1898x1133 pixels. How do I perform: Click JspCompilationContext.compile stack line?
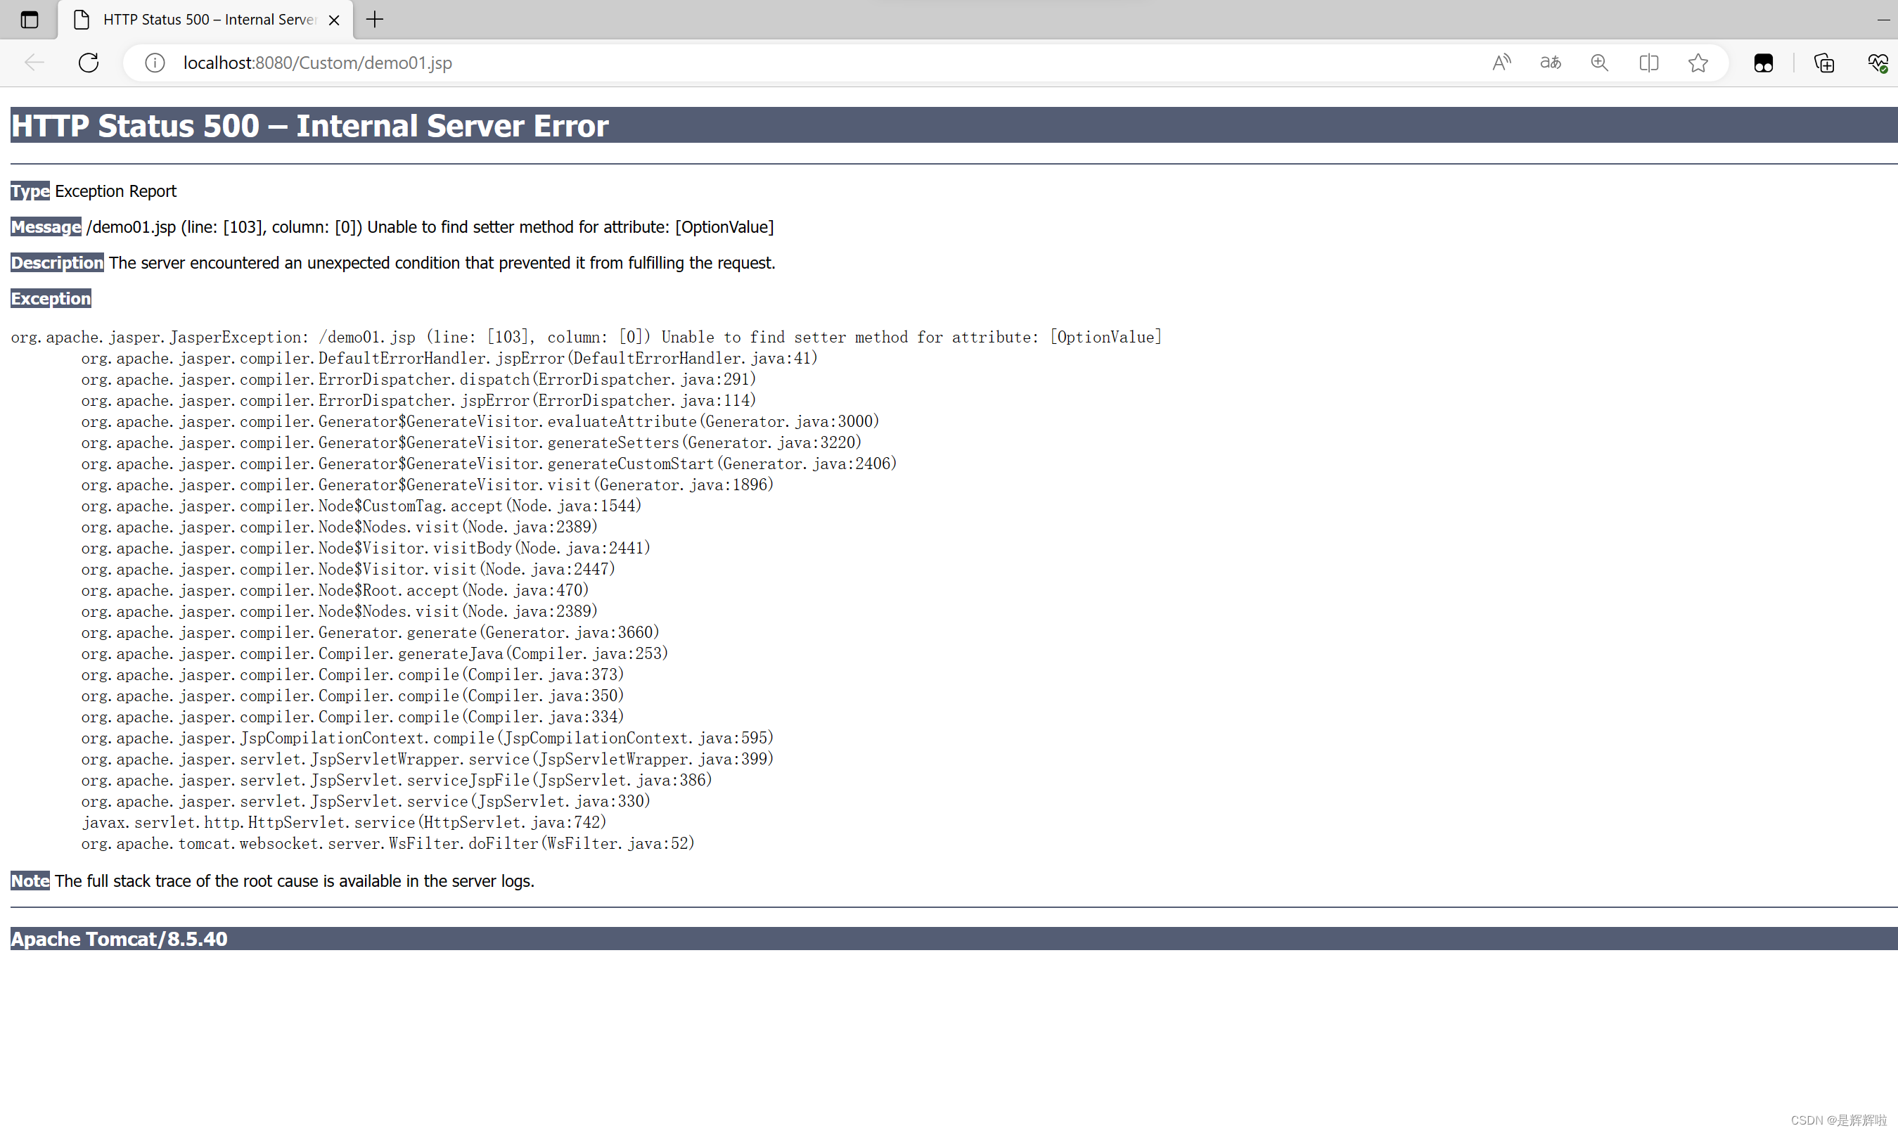point(428,738)
